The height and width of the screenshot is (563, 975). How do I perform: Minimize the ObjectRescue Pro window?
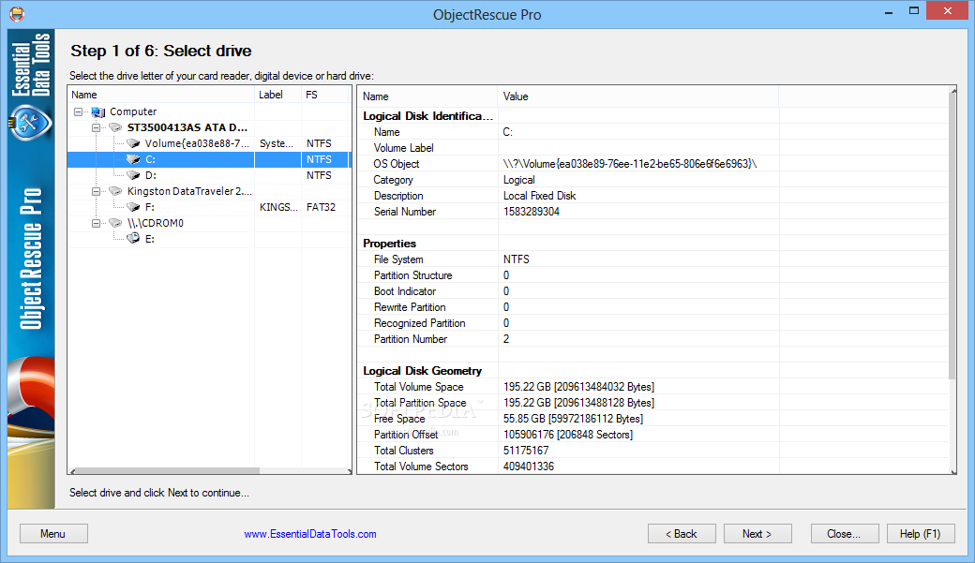point(889,11)
